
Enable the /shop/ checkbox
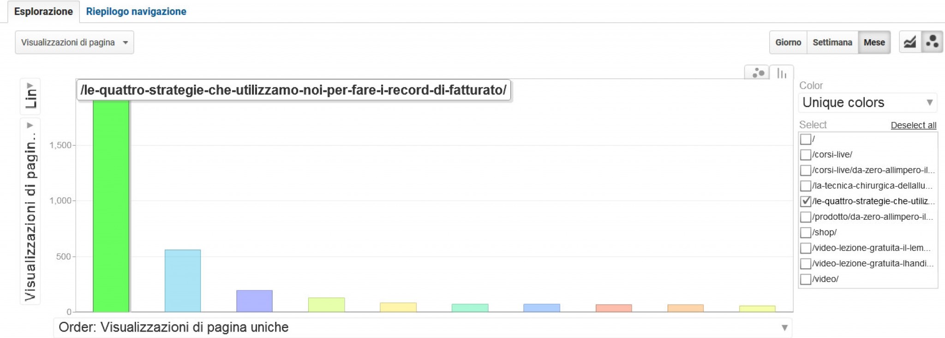click(x=806, y=232)
